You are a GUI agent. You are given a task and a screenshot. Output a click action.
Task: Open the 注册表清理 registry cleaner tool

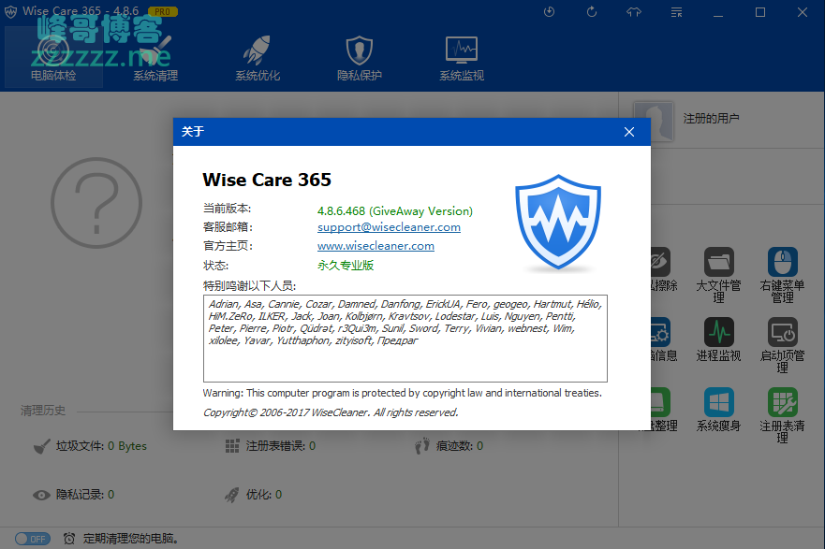pos(782,415)
